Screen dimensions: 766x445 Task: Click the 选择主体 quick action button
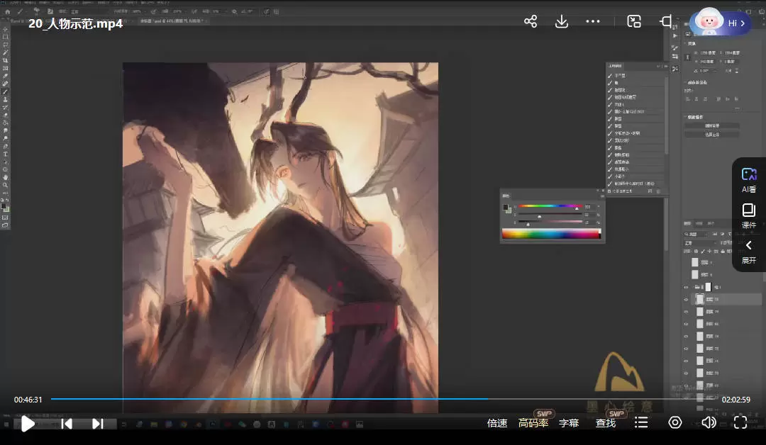click(712, 135)
